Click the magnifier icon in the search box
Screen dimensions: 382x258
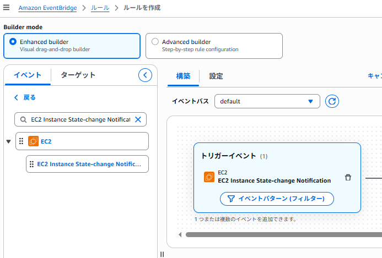point(23,119)
